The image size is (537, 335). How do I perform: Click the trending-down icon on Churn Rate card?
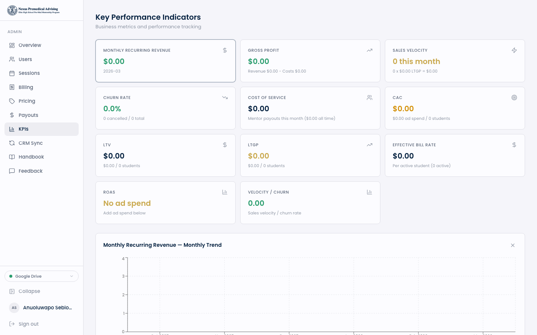tap(225, 98)
